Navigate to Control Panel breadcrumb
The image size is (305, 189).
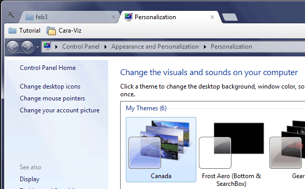[x=81, y=47]
